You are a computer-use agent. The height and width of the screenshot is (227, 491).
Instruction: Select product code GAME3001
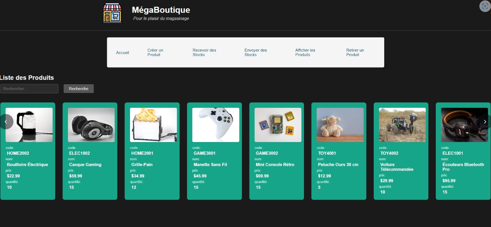204,153
